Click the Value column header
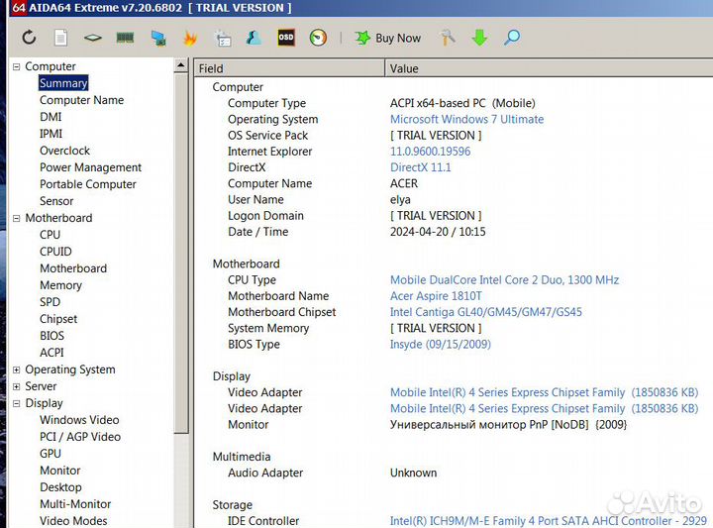Viewport: 713px width, 528px height. (549, 68)
